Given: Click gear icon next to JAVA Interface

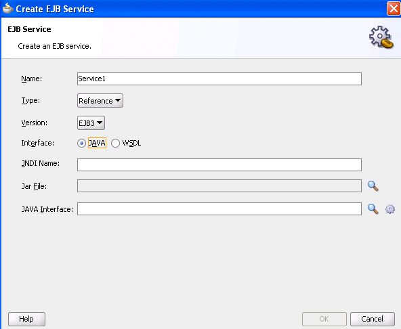Looking at the screenshot, I should (390, 209).
